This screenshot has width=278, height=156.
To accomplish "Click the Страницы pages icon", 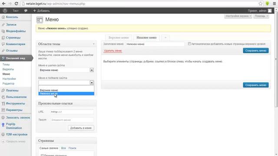I will click(x=3, y=38).
